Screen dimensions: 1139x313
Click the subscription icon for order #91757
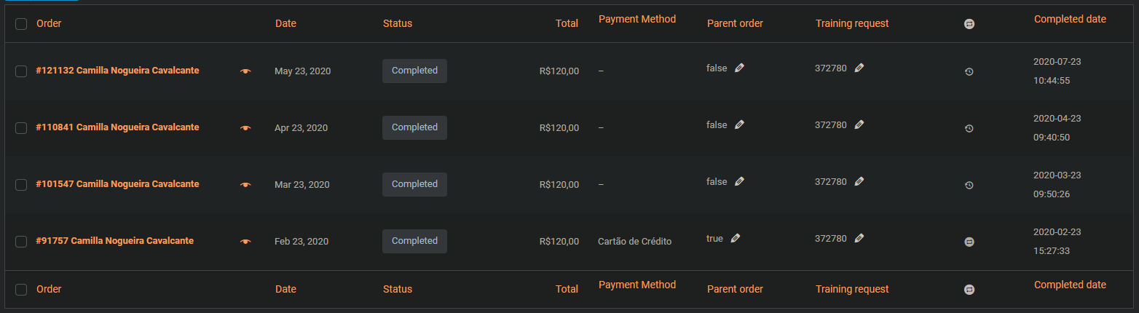[x=969, y=242]
